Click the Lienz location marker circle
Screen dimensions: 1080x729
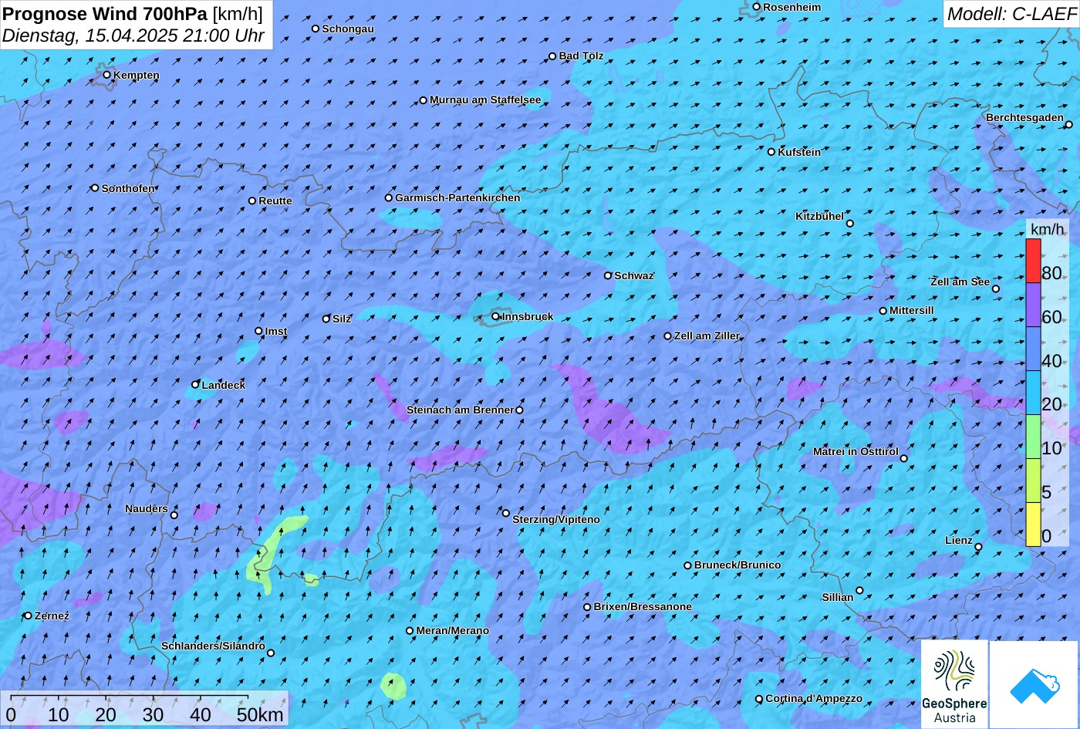pyautogui.click(x=978, y=547)
